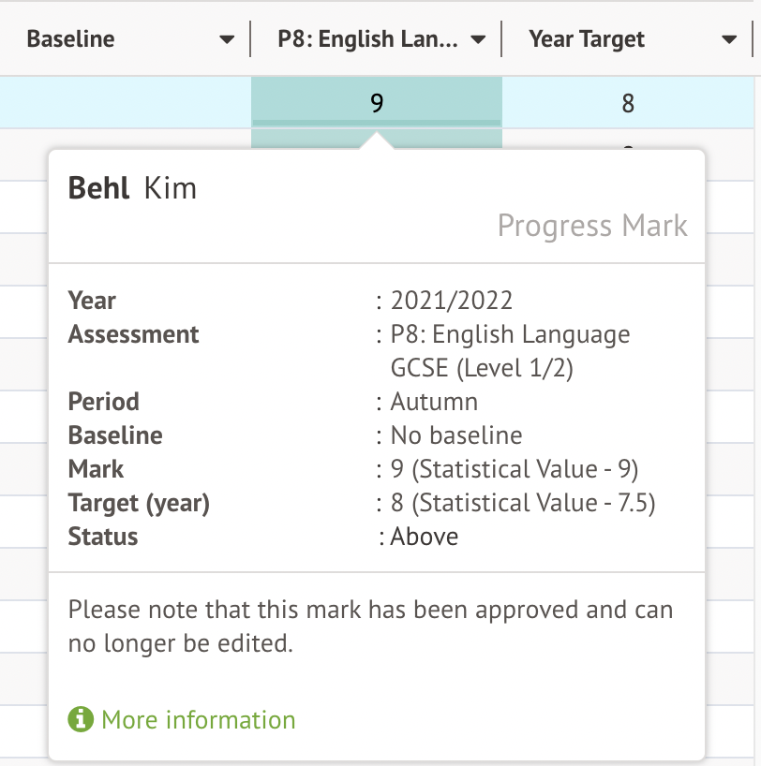
Task: Expand the P8: English Language column dropdown
Action: [x=478, y=39]
